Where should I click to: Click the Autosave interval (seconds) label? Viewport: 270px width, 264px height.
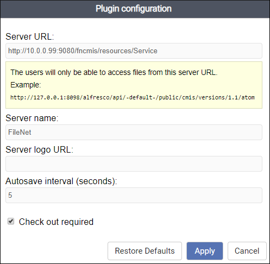(61, 181)
